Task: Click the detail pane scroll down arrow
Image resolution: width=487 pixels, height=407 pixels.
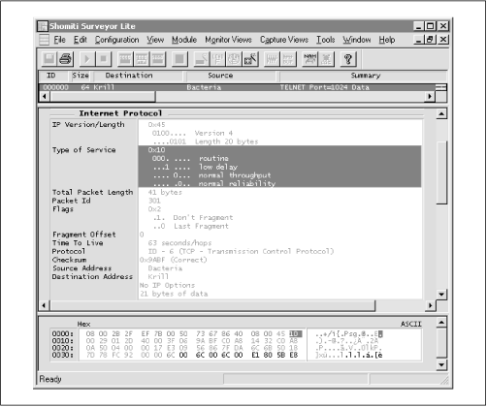Action: coord(441,295)
